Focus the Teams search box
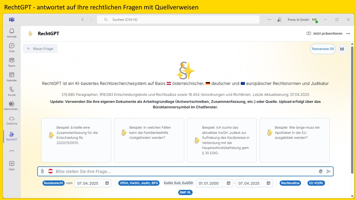The height and width of the screenshot is (200, 356). click(178, 20)
